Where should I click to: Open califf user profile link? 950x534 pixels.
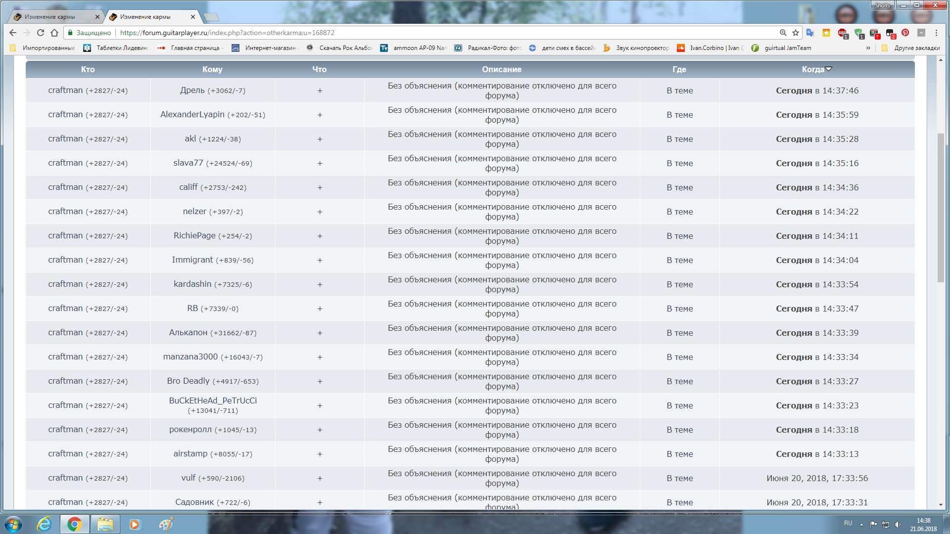coord(188,187)
